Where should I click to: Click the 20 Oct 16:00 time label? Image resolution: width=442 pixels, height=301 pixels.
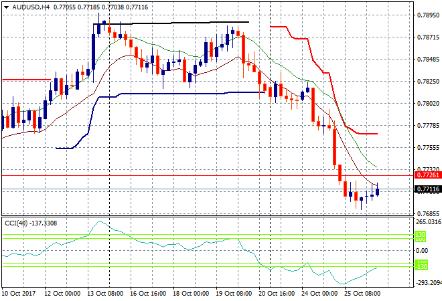[277, 294]
